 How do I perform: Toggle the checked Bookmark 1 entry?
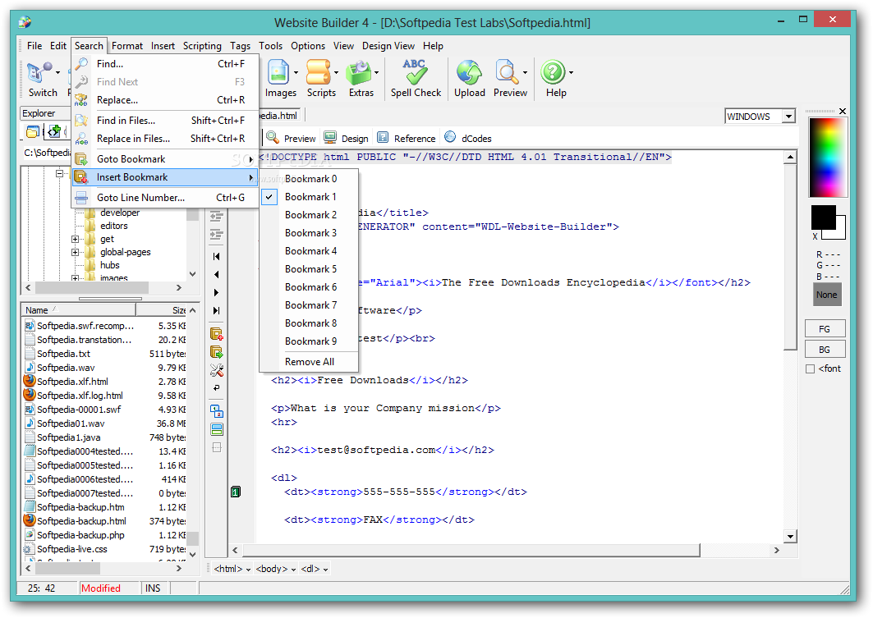tap(309, 197)
